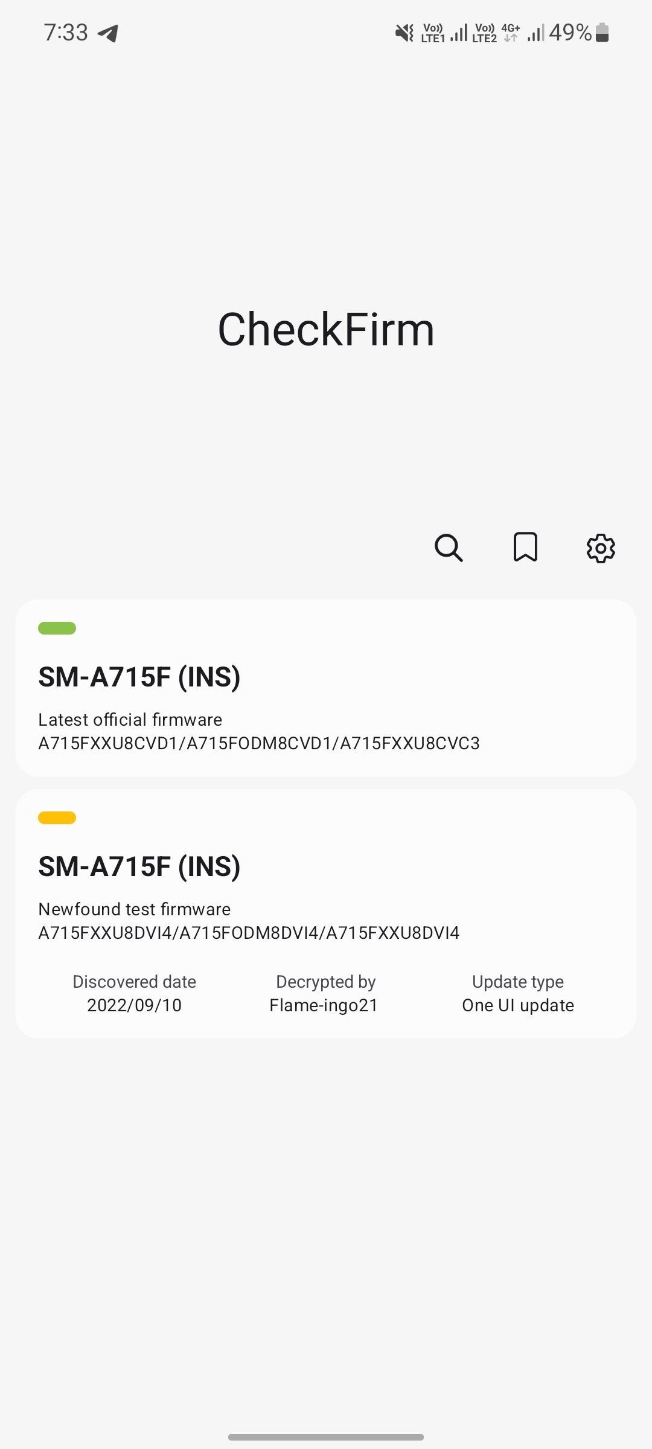Tap the CheckFirm app title
This screenshot has height=1449, width=652.
(x=326, y=330)
